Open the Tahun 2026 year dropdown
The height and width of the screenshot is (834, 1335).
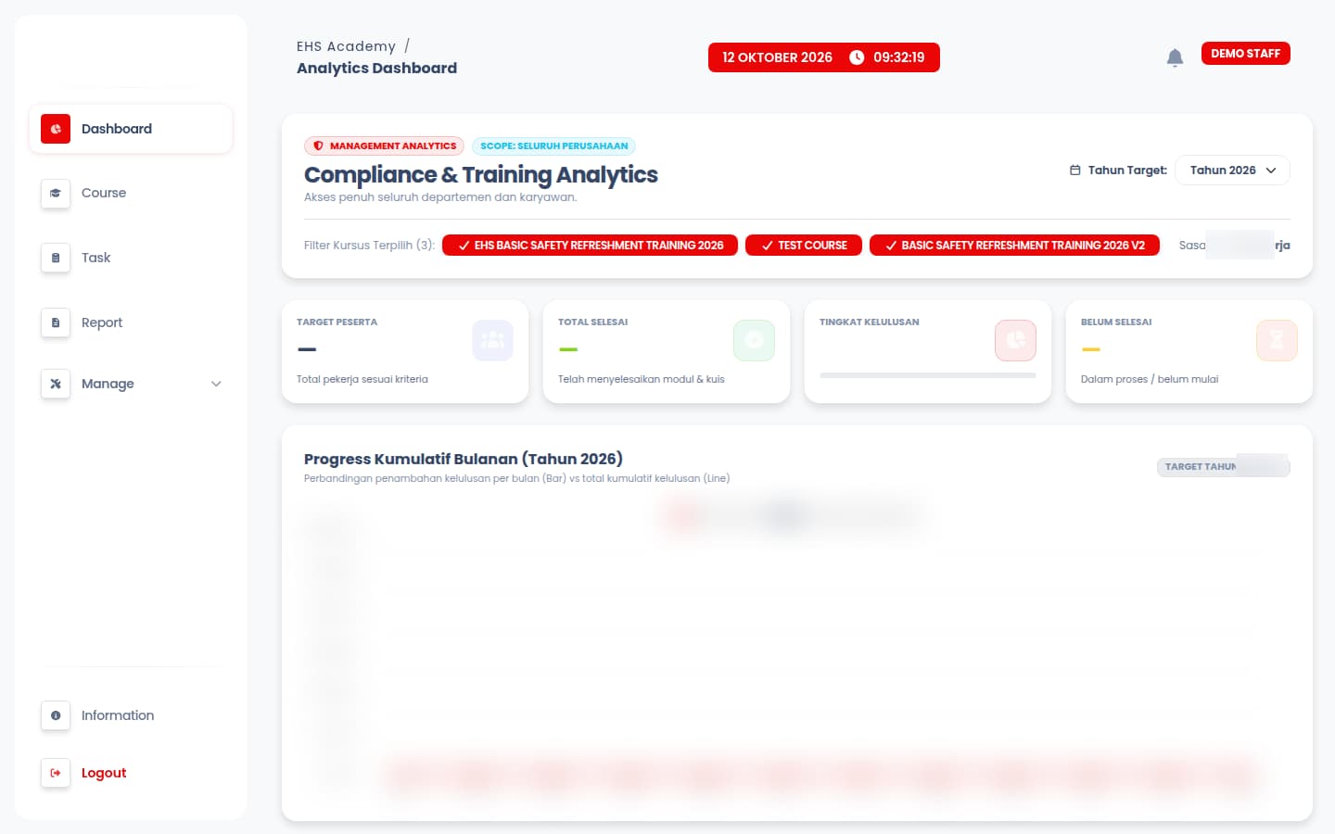pos(1232,171)
